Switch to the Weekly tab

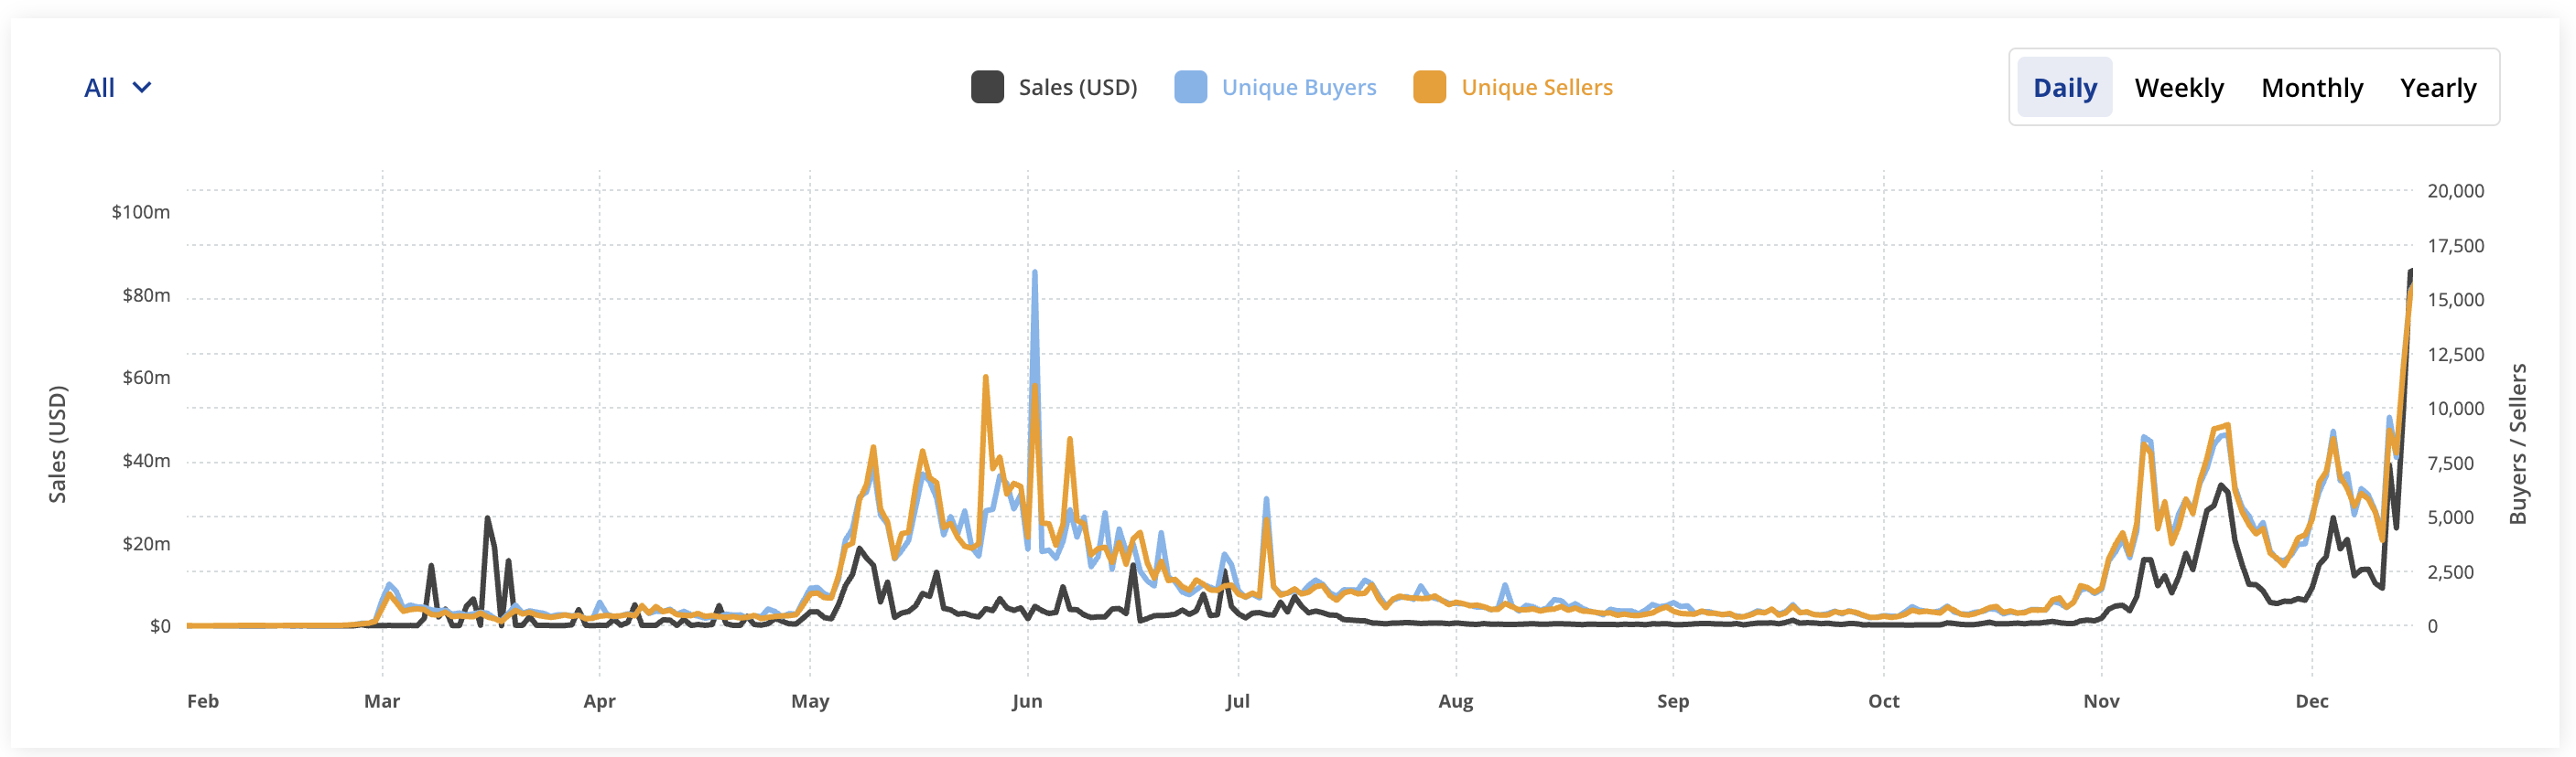[2180, 87]
